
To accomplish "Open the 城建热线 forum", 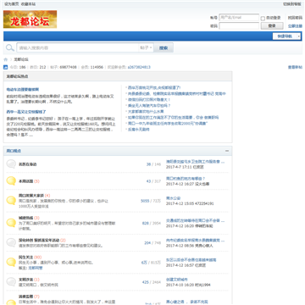I will tap(25, 218).
